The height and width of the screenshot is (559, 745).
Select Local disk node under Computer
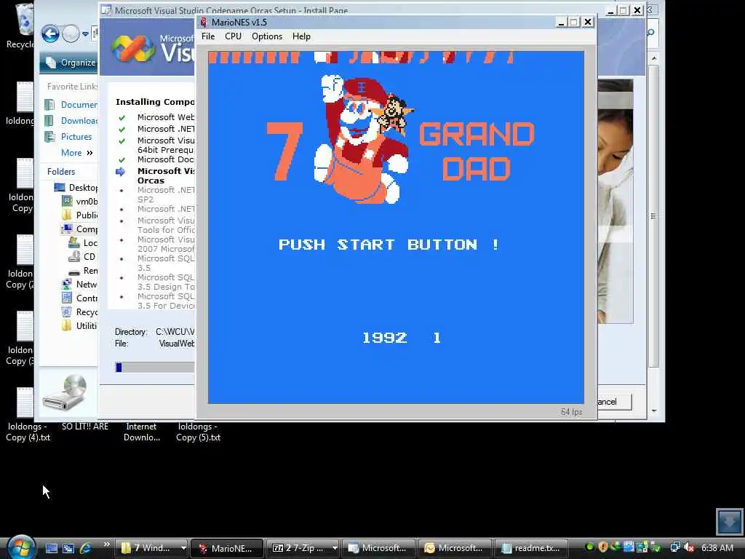[83, 243]
